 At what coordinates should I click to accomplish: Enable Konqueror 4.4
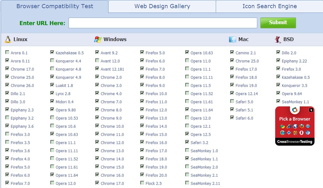[52, 60]
